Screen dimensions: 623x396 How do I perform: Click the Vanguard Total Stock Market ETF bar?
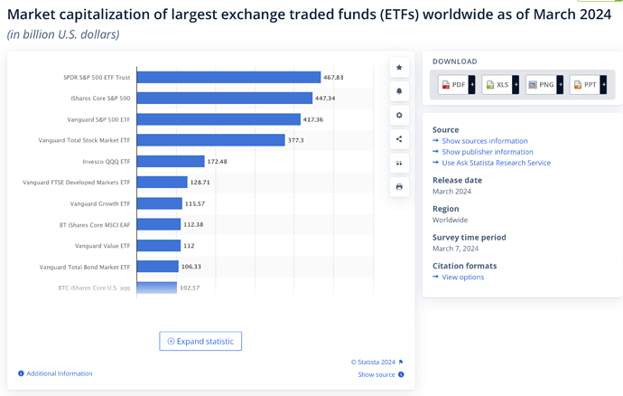[210, 140]
